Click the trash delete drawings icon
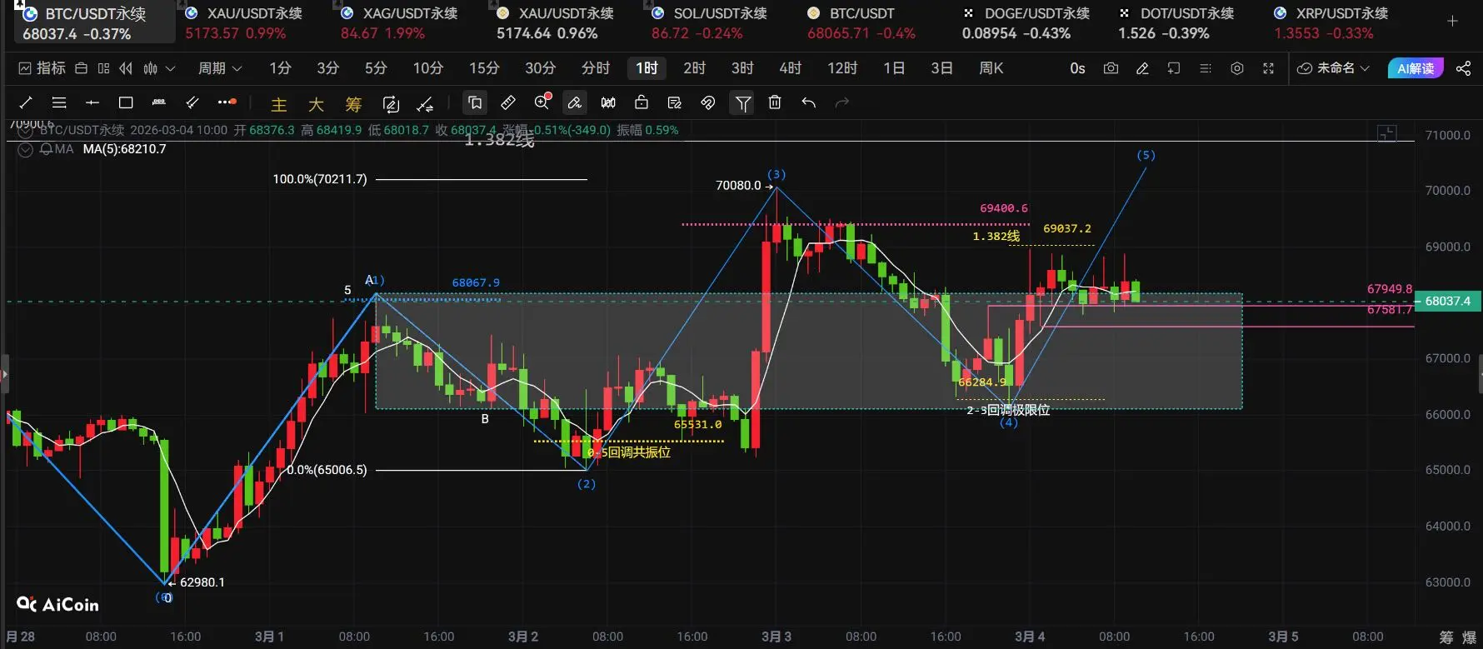The width and height of the screenshot is (1483, 649). click(x=775, y=102)
